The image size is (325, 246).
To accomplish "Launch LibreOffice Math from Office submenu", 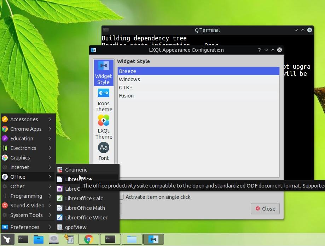I will tap(87, 208).
